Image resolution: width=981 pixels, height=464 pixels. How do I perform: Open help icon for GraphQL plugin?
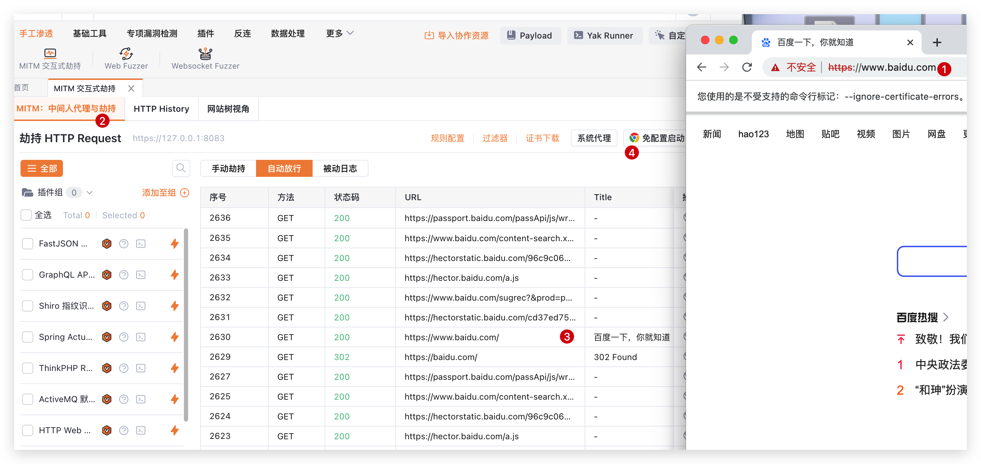pyautogui.click(x=124, y=275)
